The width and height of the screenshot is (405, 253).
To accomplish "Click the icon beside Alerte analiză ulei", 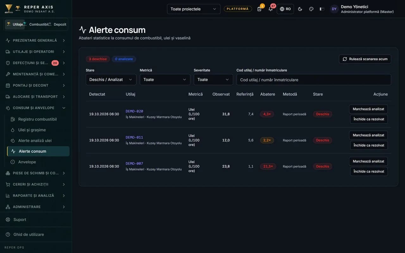I will (x=13, y=140).
